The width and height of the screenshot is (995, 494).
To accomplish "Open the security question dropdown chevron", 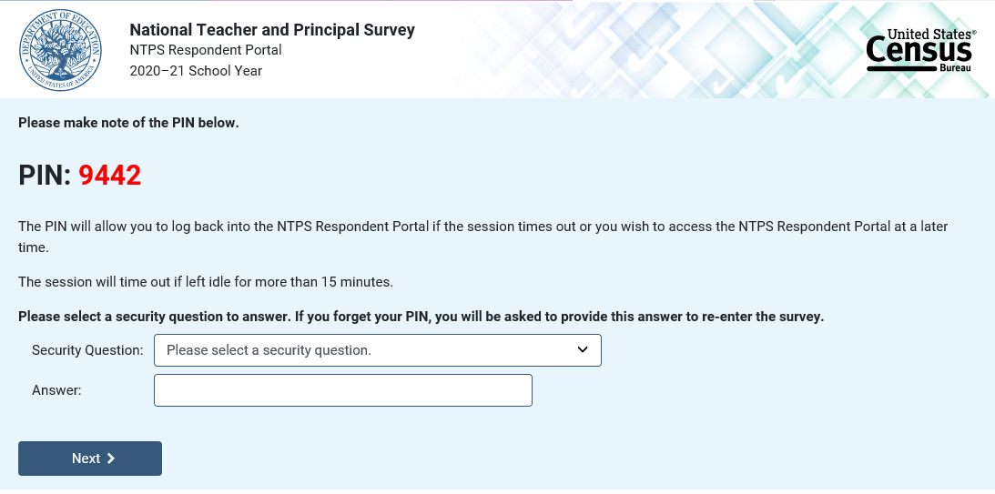I will point(583,350).
